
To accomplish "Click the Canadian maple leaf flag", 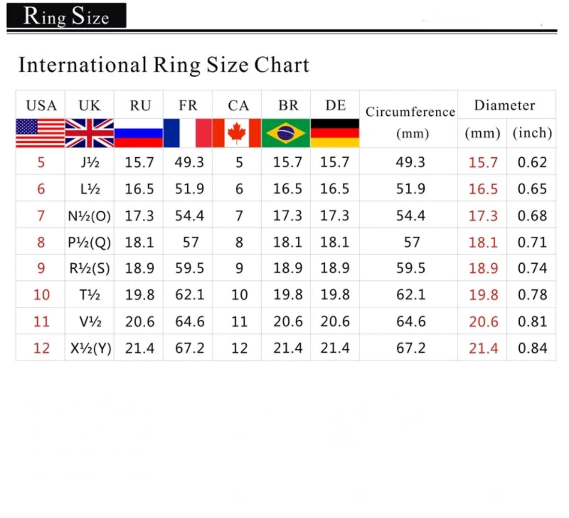I will [x=236, y=133].
